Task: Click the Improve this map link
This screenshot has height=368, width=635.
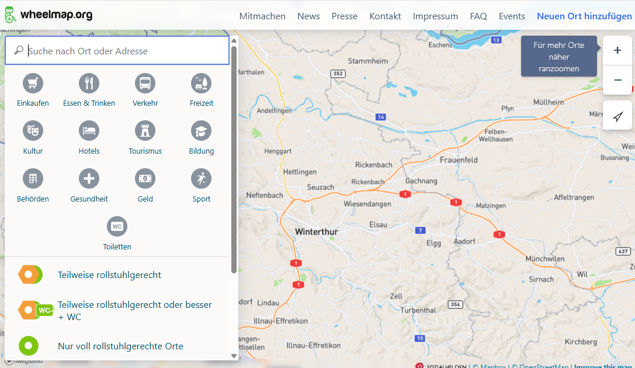Action: 603,366
